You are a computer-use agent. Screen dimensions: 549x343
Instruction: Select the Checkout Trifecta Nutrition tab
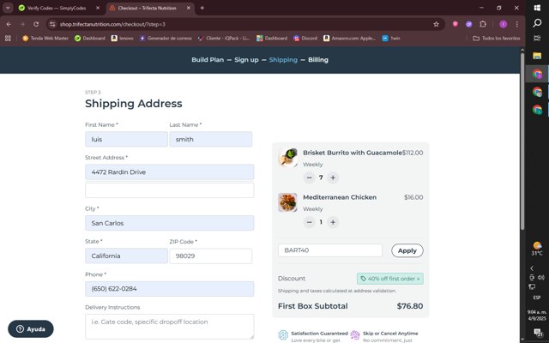[147, 8]
